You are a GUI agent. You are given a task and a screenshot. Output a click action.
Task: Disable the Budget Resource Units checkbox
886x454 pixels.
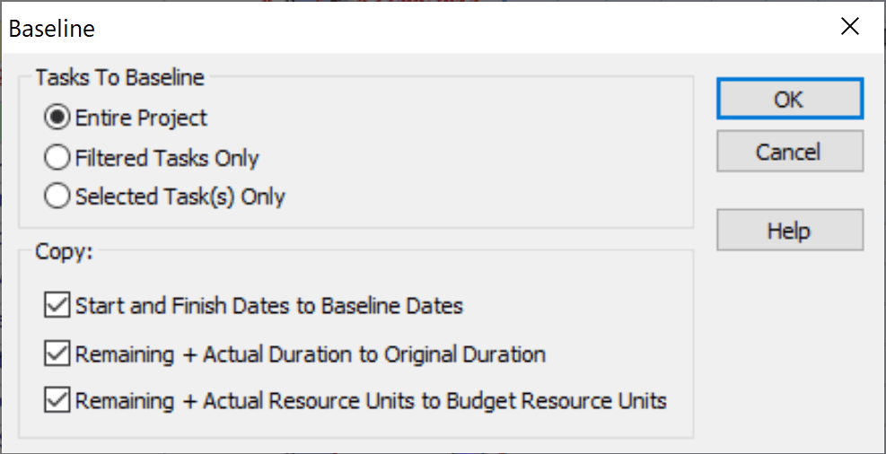(57, 400)
